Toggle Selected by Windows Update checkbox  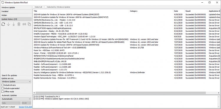click(46, 7)
